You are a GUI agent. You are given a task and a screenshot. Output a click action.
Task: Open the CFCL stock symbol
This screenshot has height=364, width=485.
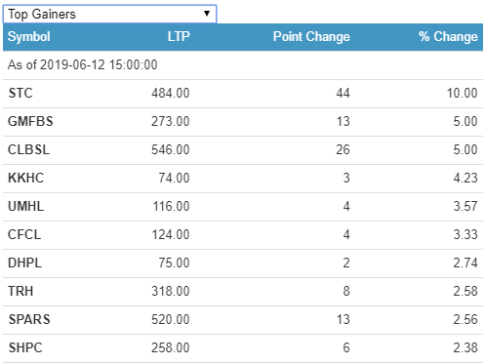tap(24, 234)
